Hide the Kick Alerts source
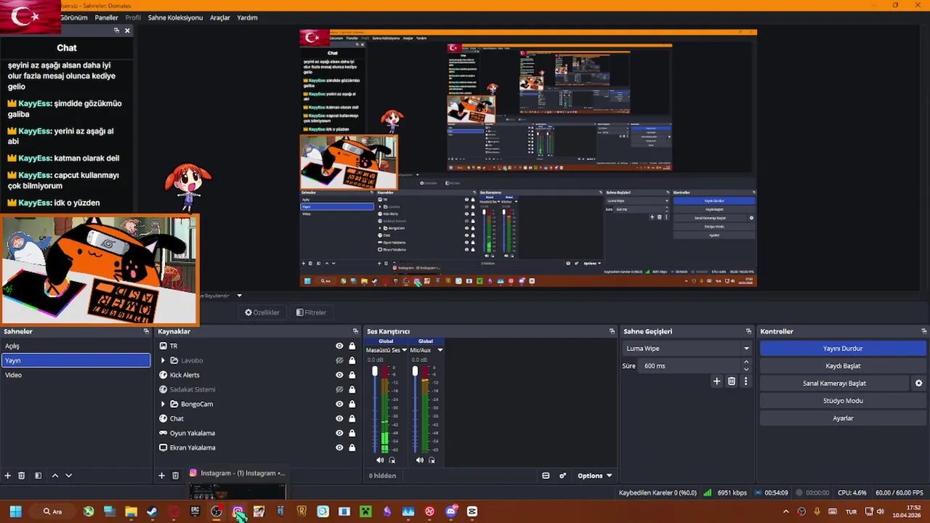The height and width of the screenshot is (523, 930). (339, 376)
